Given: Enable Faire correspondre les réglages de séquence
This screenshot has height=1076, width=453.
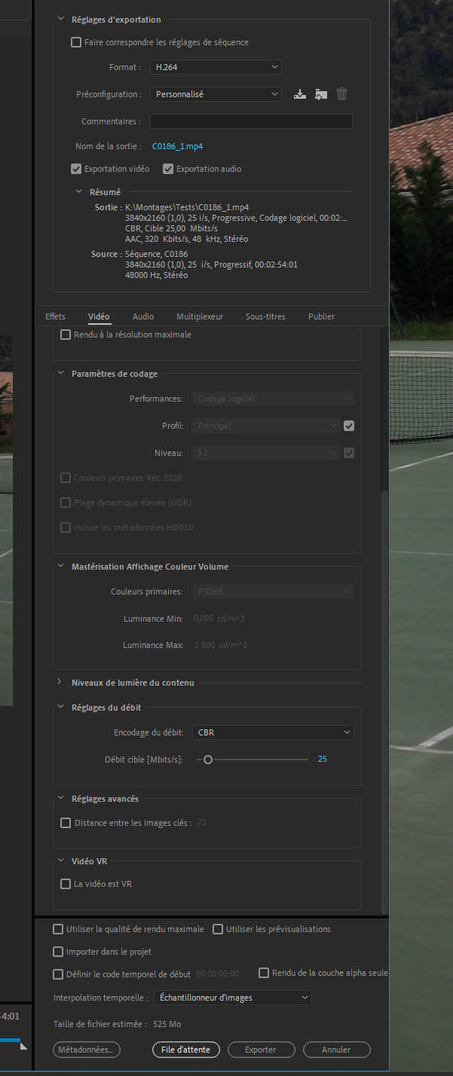Looking at the screenshot, I should pyautogui.click(x=76, y=42).
